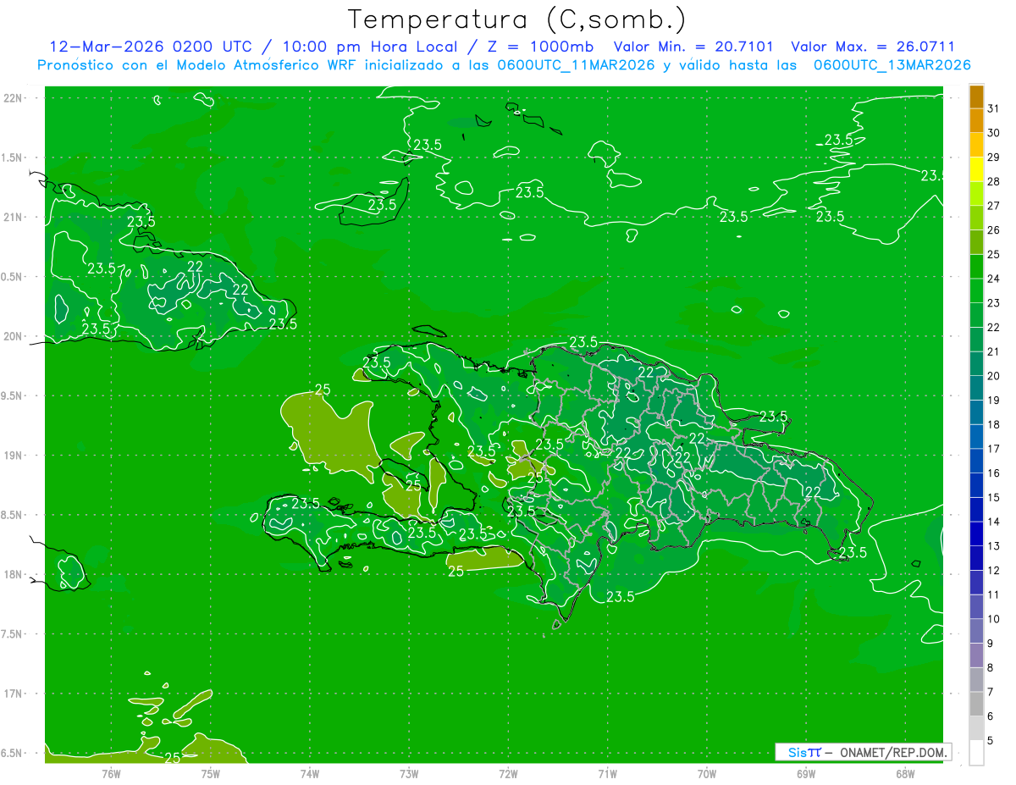Click the yellow legend swatch between 28 and 29
Viewport: 1016px width, 785px height.
(x=976, y=169)
